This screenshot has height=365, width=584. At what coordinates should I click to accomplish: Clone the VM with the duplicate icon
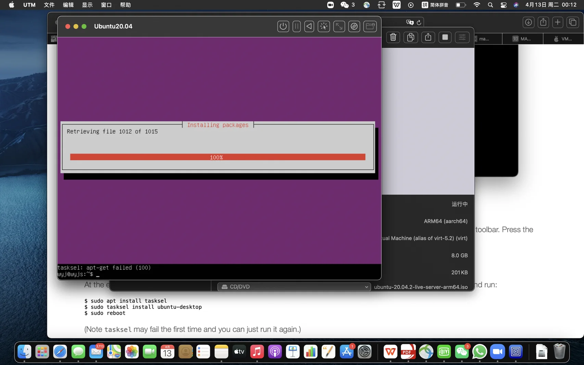tap(410, 37)
